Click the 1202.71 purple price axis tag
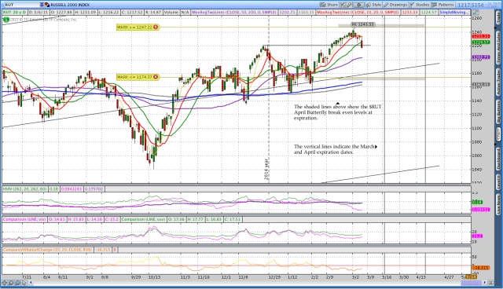 coord(481,57)
